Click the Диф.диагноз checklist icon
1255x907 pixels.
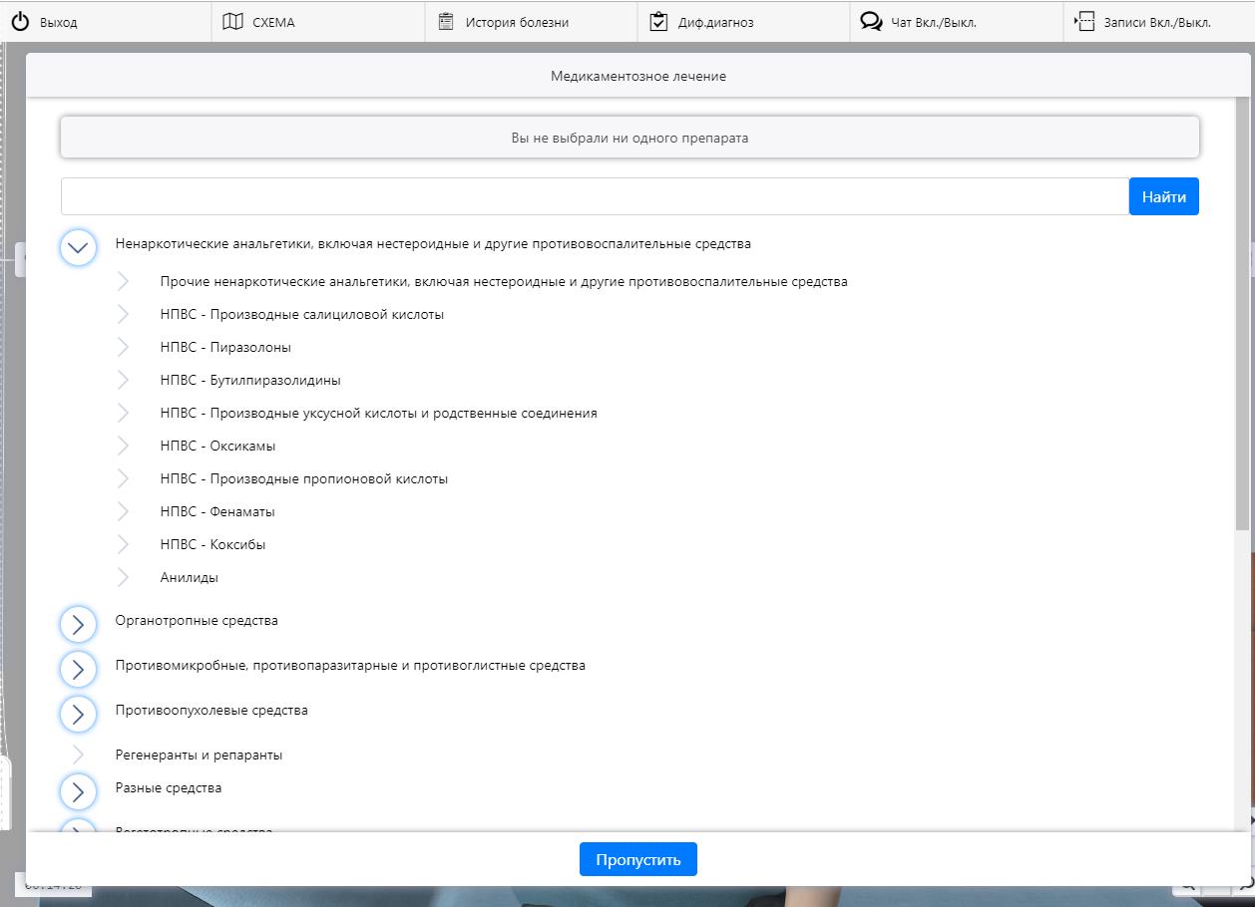click(x=658, y=22)
